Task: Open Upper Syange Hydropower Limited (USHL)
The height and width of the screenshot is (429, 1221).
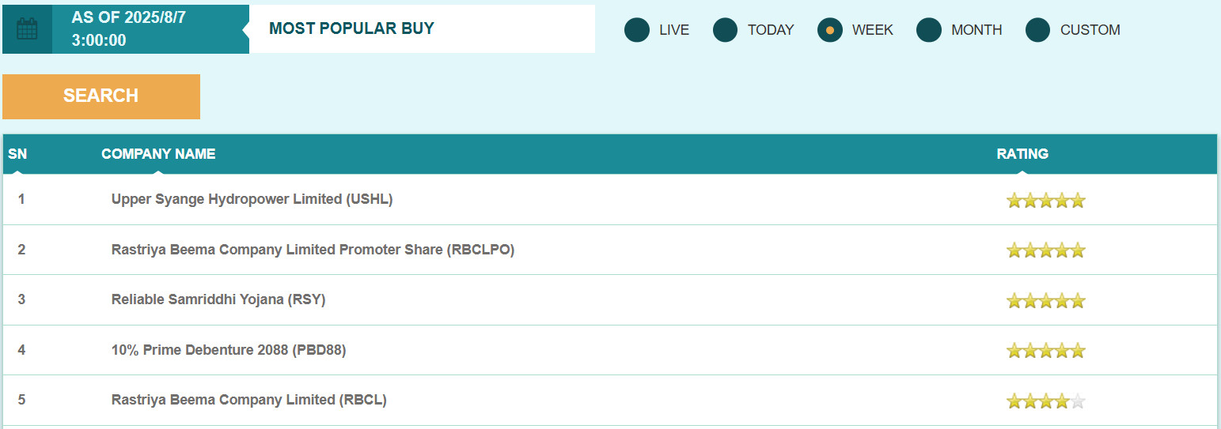Action: click(x=252, y=199)
